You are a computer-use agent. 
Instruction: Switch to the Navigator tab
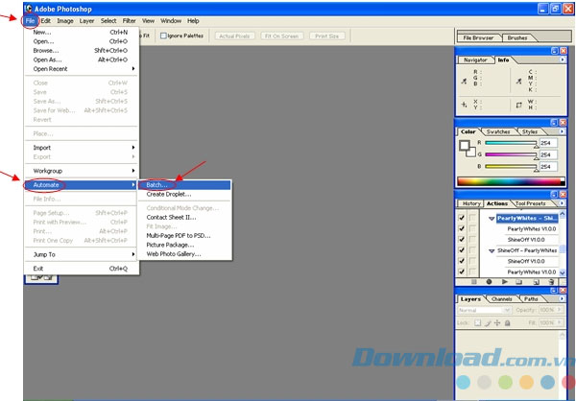[475, 59]
